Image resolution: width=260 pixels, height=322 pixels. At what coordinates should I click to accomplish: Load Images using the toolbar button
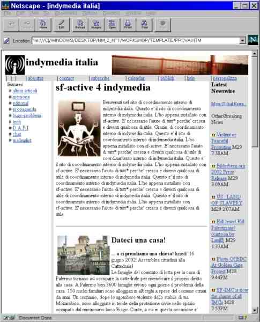(96, 25)
